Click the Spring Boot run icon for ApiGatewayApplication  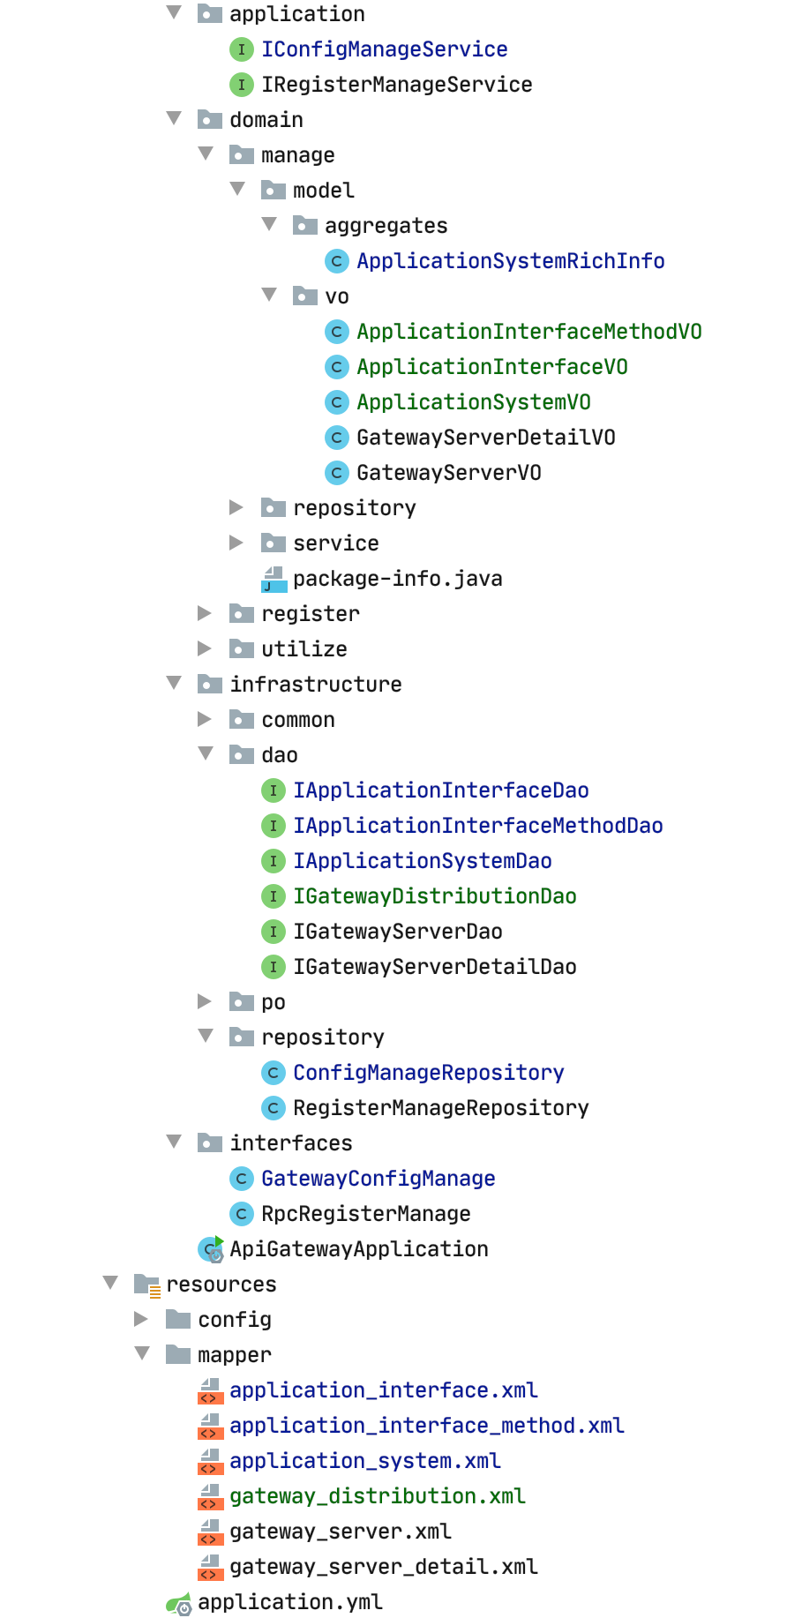pos(210,1249)
